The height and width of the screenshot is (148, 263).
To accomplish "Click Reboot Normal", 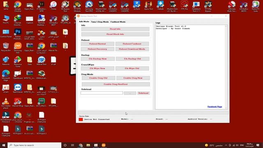I will (97, 44).
